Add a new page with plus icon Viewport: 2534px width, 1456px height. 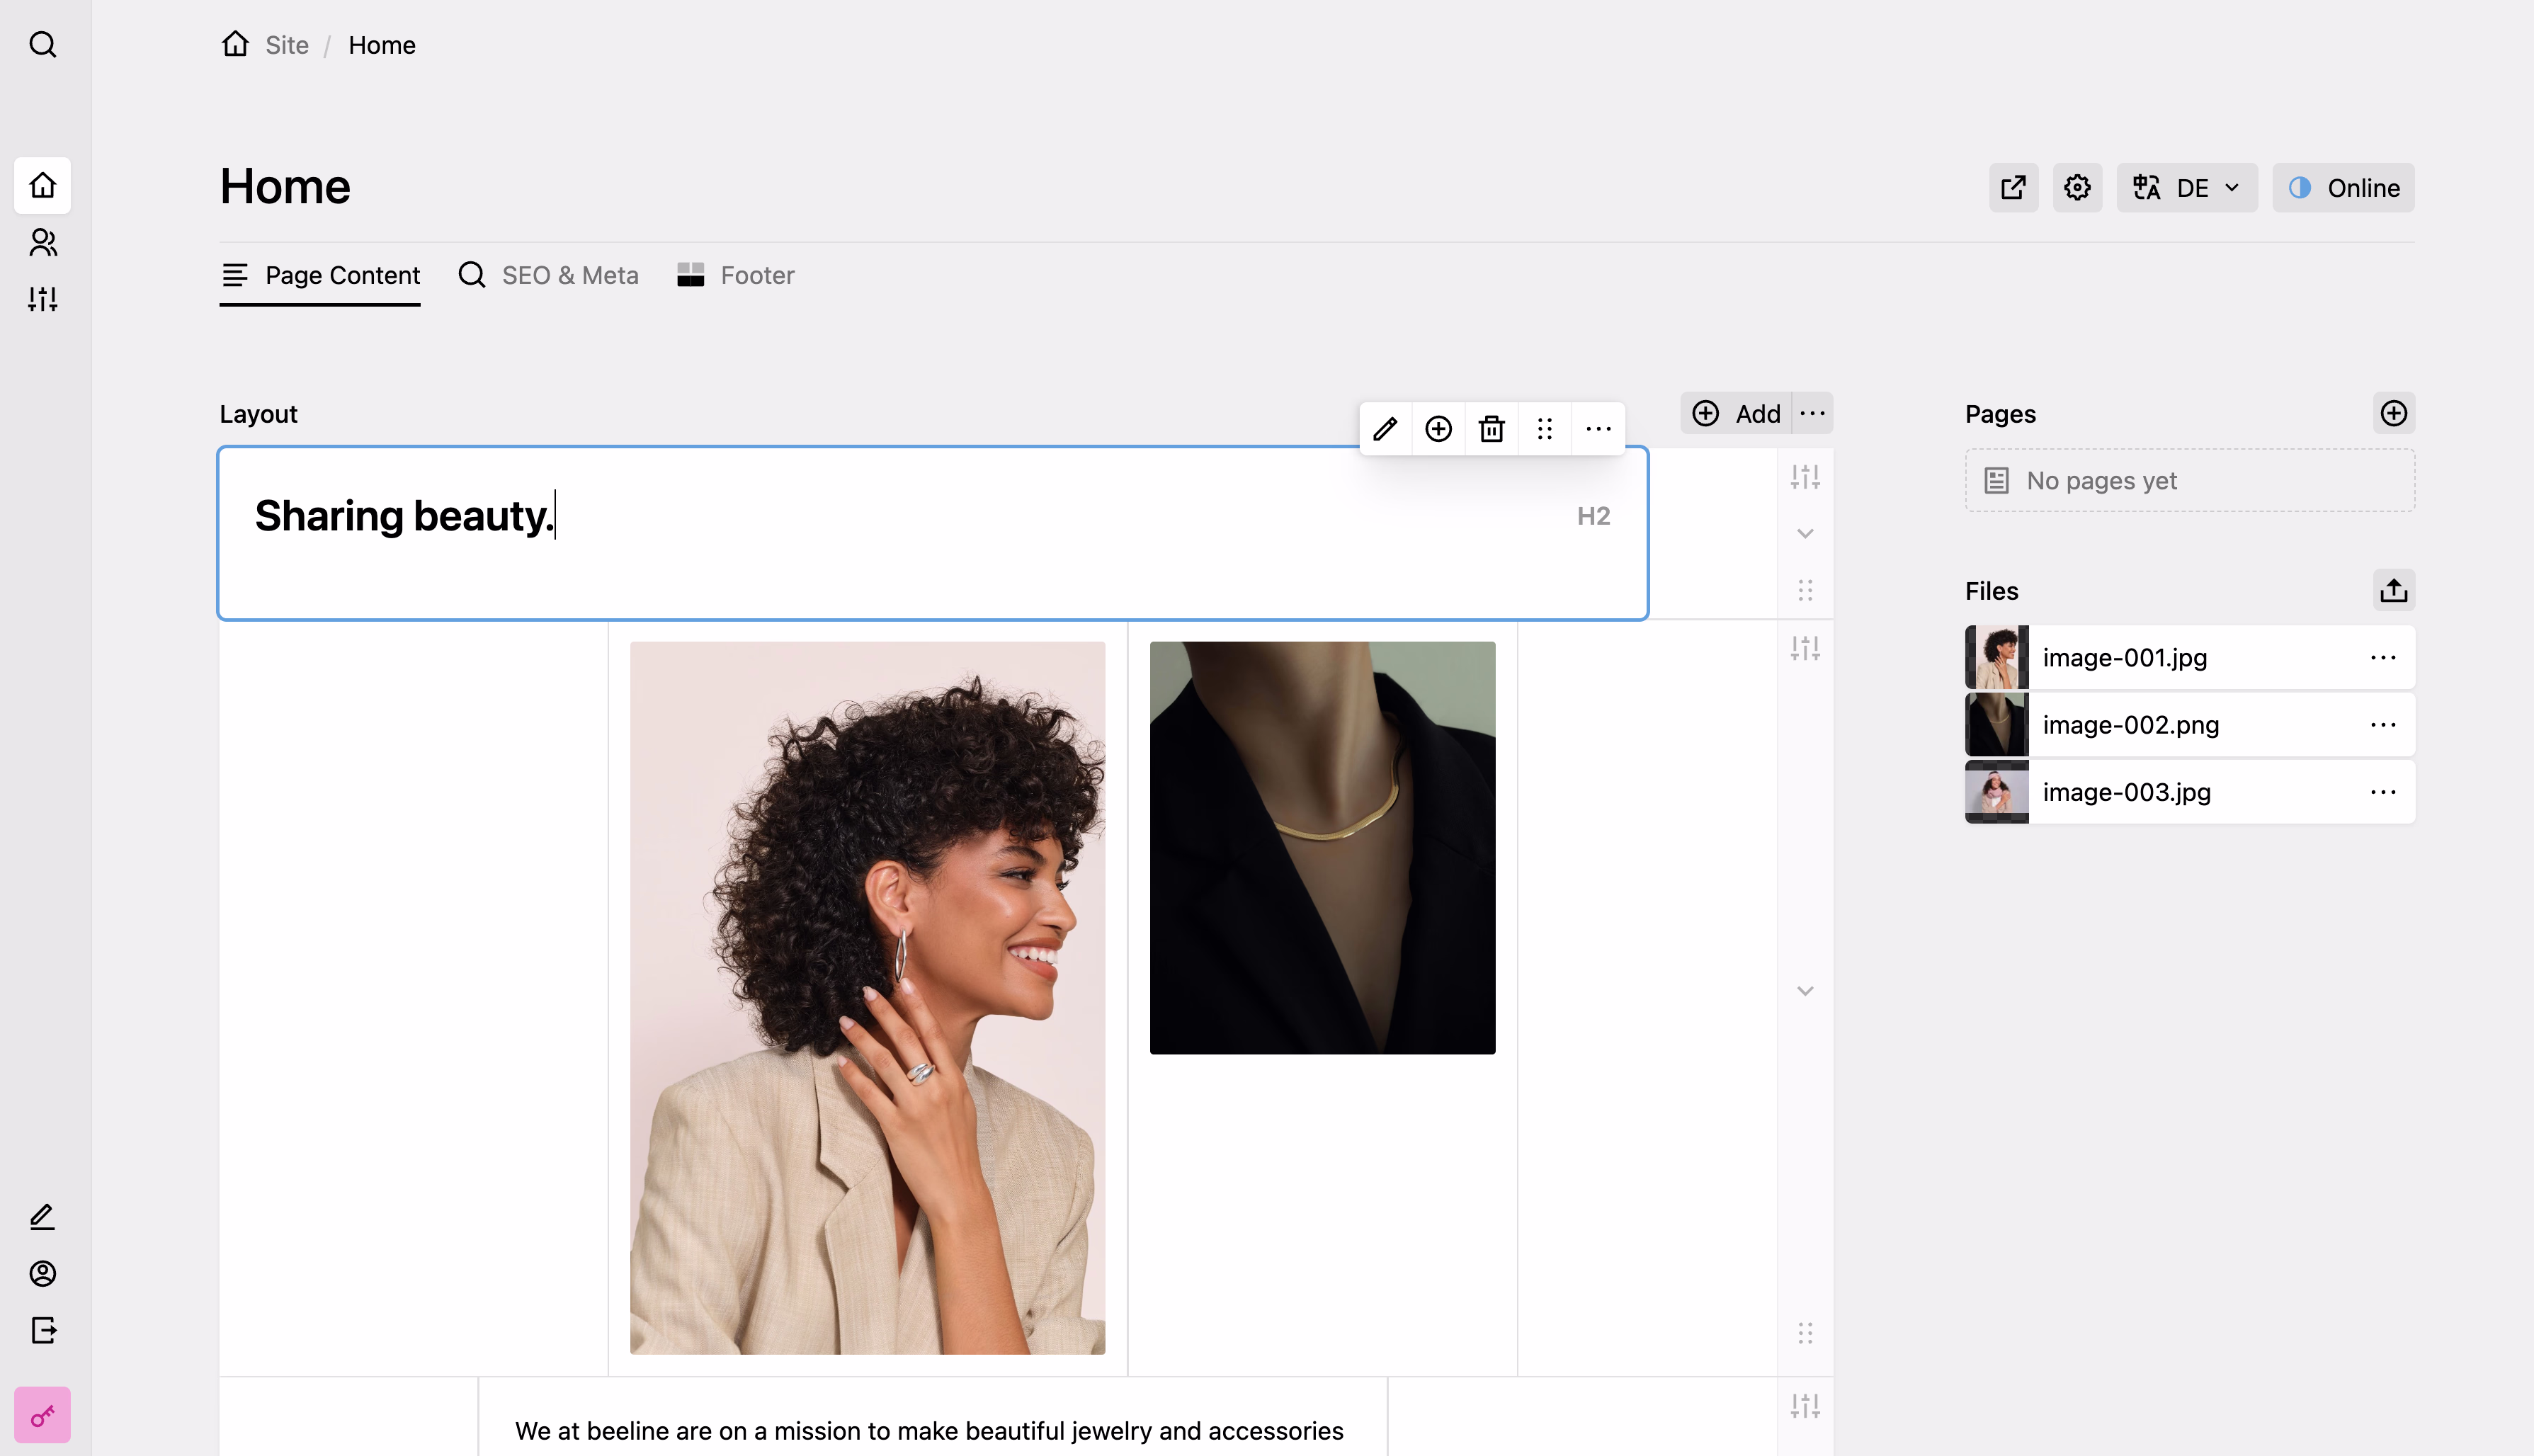tap(2393, 413)
